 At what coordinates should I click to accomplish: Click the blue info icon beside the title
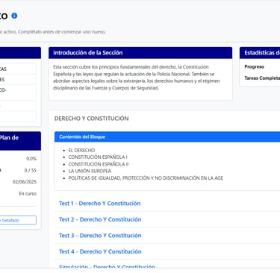click(14, 16)
